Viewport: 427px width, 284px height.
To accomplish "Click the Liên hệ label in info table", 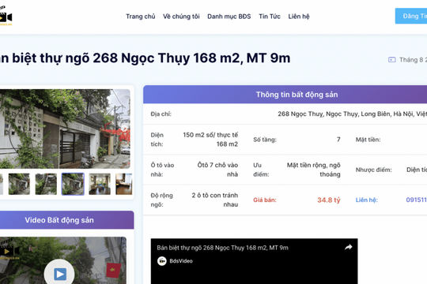I will point(367,200).
